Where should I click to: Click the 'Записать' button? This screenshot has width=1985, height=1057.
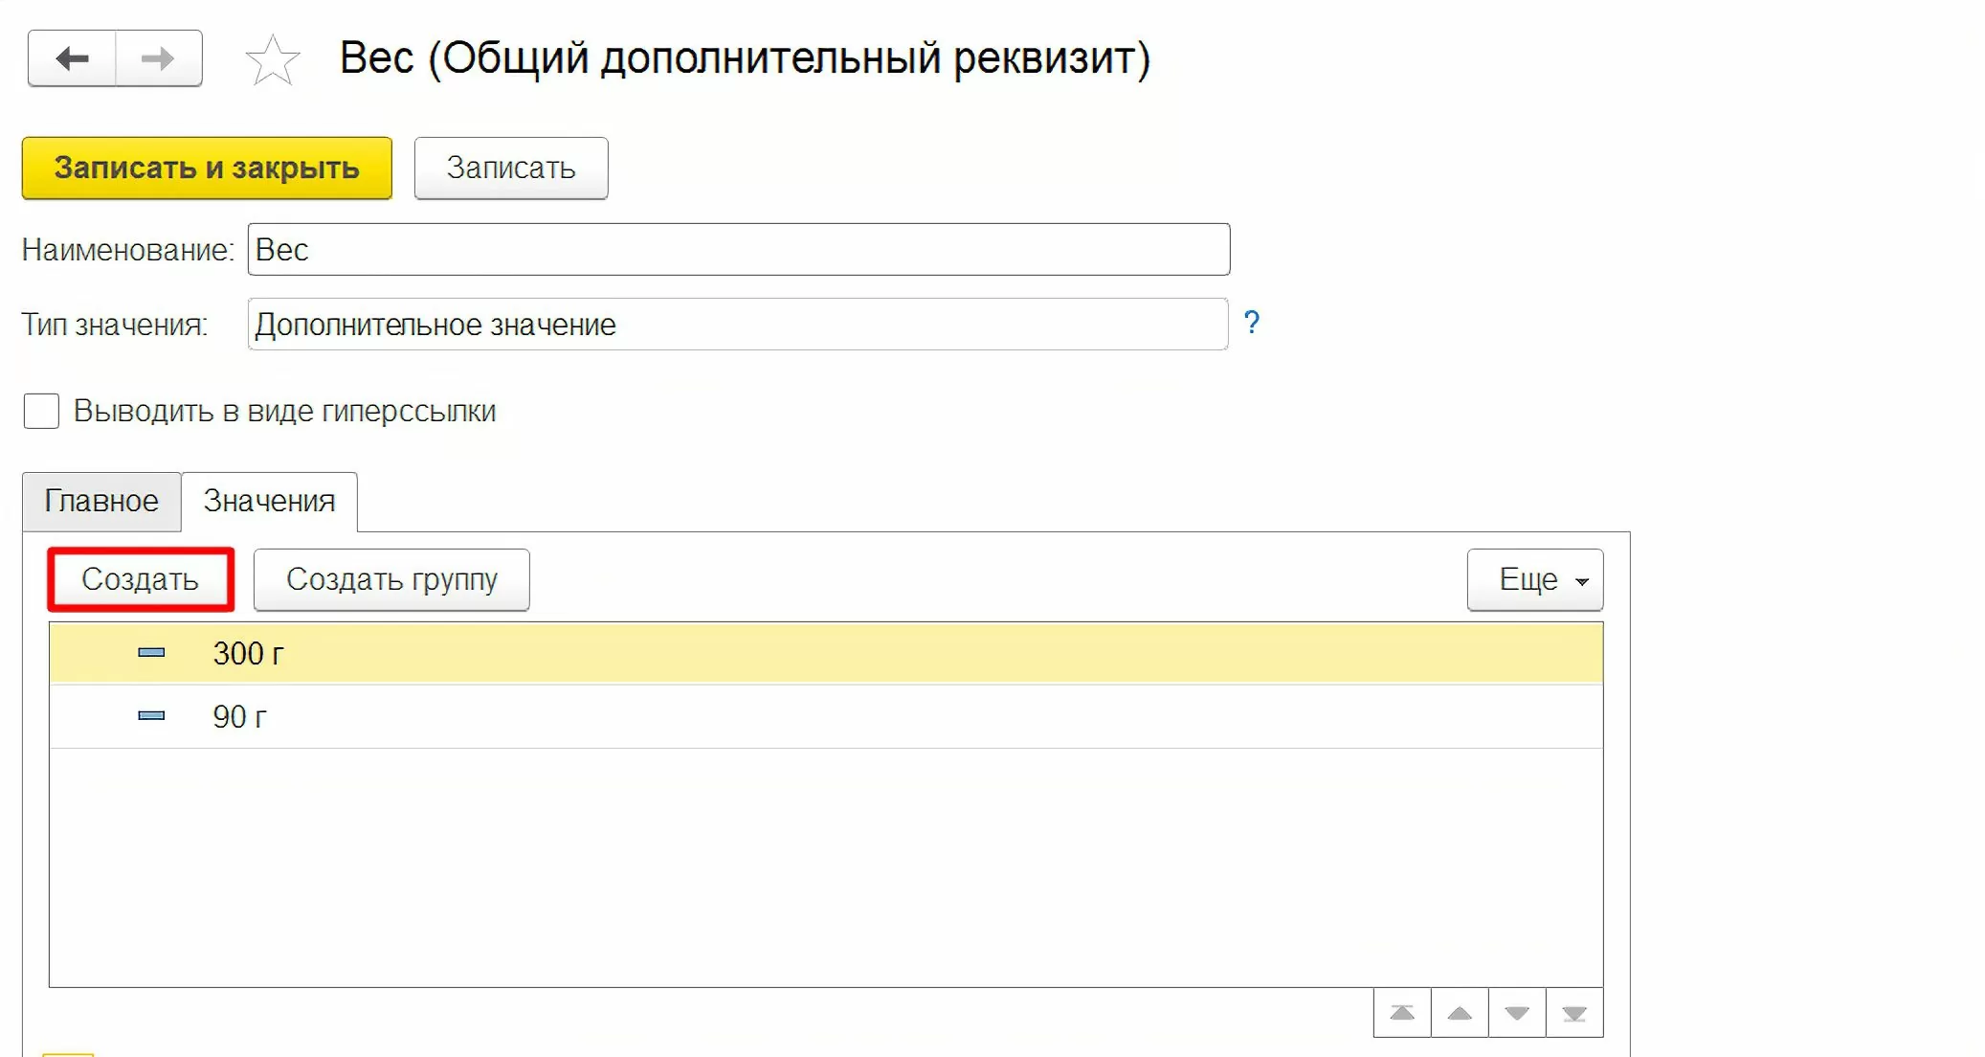511,168
